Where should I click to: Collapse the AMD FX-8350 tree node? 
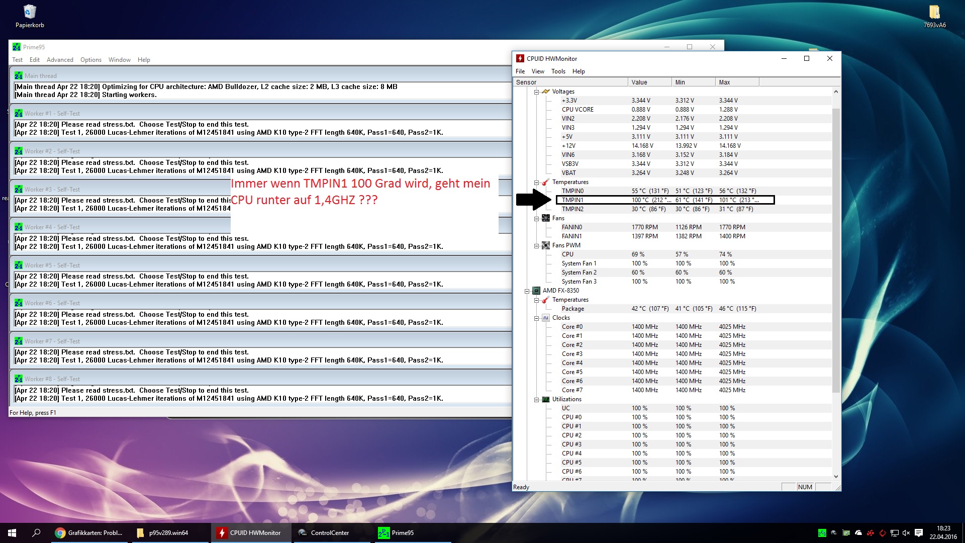click(x=527, y=291)
